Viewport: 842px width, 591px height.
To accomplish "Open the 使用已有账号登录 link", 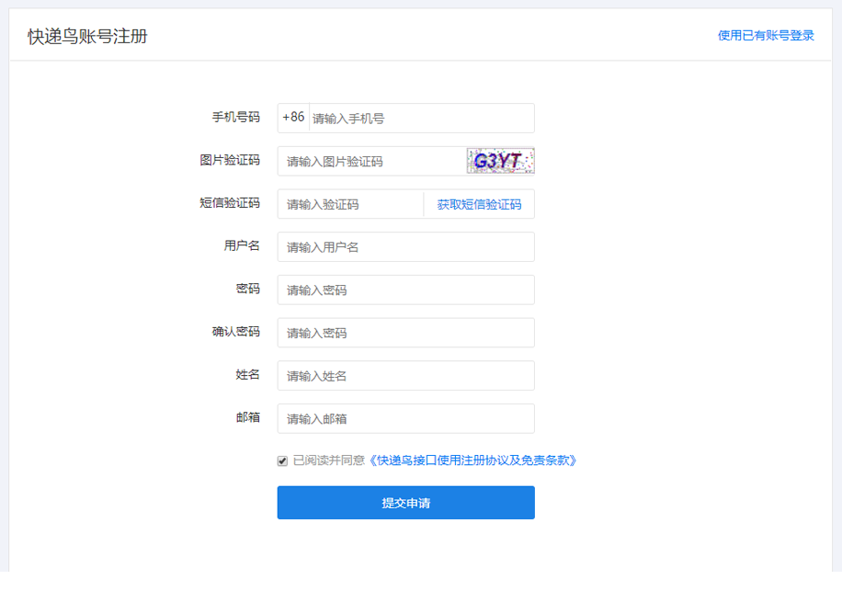I will [x=766, y=36].
